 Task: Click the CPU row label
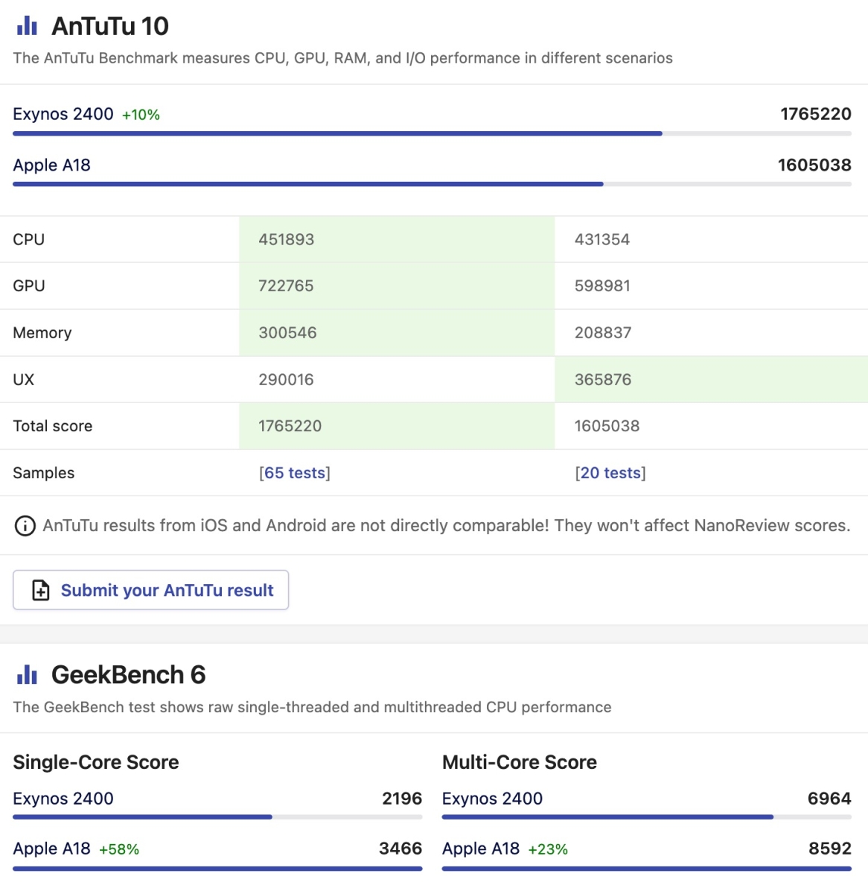tap(29, 240)
